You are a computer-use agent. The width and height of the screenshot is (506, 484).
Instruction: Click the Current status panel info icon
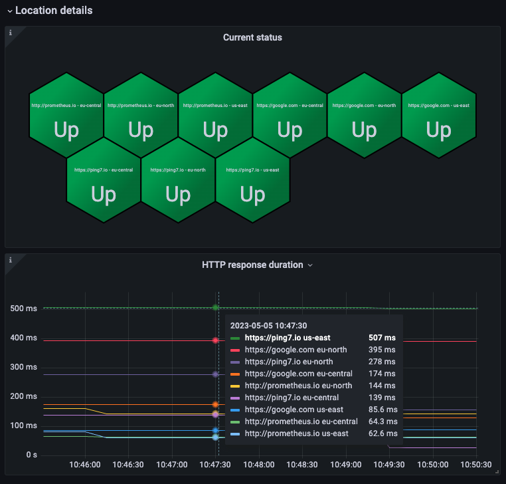click(10, 32)
